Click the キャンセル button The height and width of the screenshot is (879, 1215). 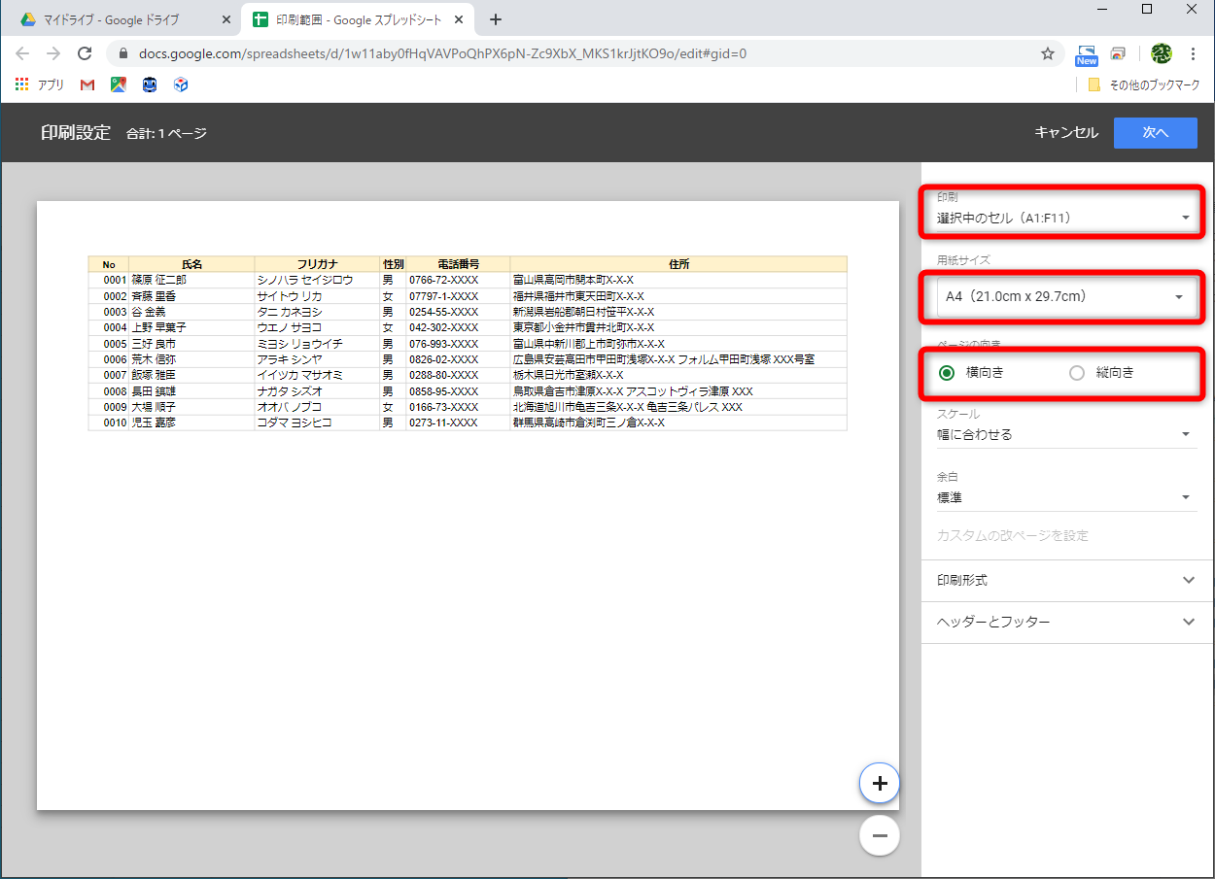pos(1065,133)
